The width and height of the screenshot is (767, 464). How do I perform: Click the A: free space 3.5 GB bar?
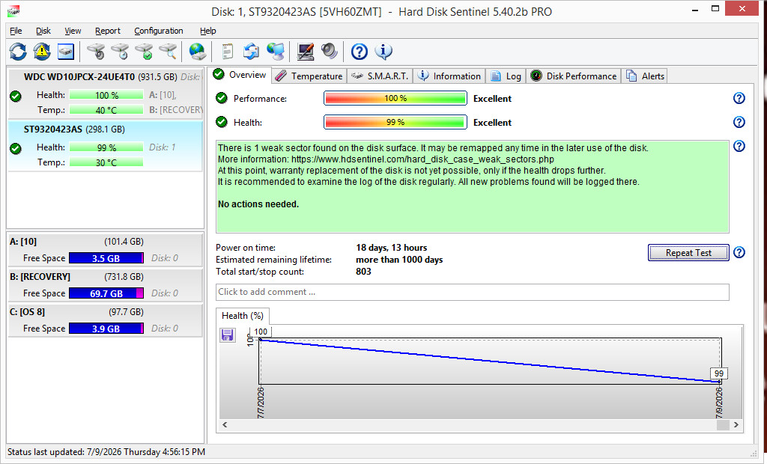pos(106,258)
